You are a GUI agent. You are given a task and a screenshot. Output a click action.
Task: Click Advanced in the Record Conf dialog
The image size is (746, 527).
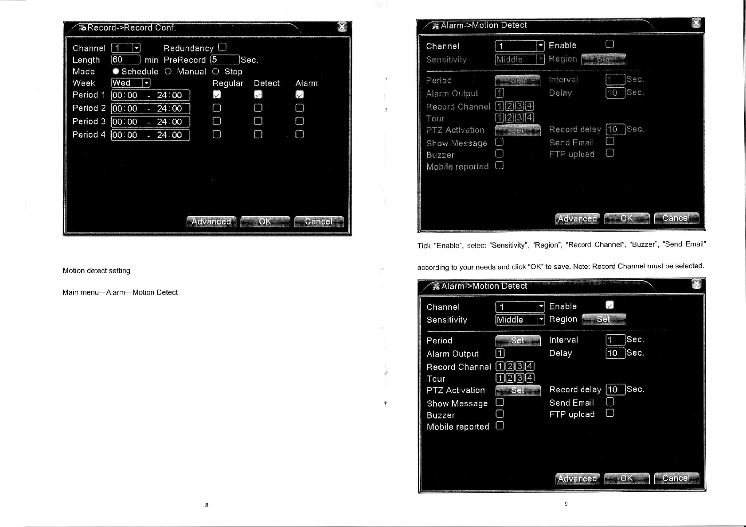pos(211,221)
